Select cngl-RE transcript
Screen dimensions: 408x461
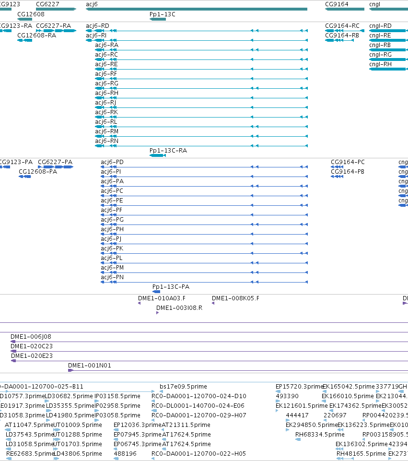coord(380,35)
